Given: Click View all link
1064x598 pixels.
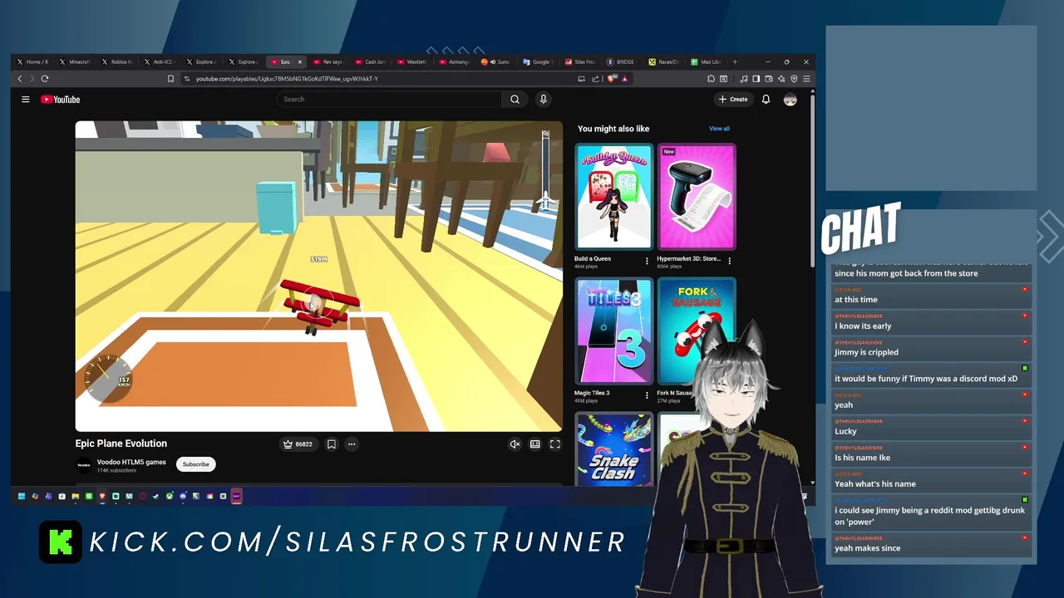Looking at the screenshot, I should [x=719, y=129].
